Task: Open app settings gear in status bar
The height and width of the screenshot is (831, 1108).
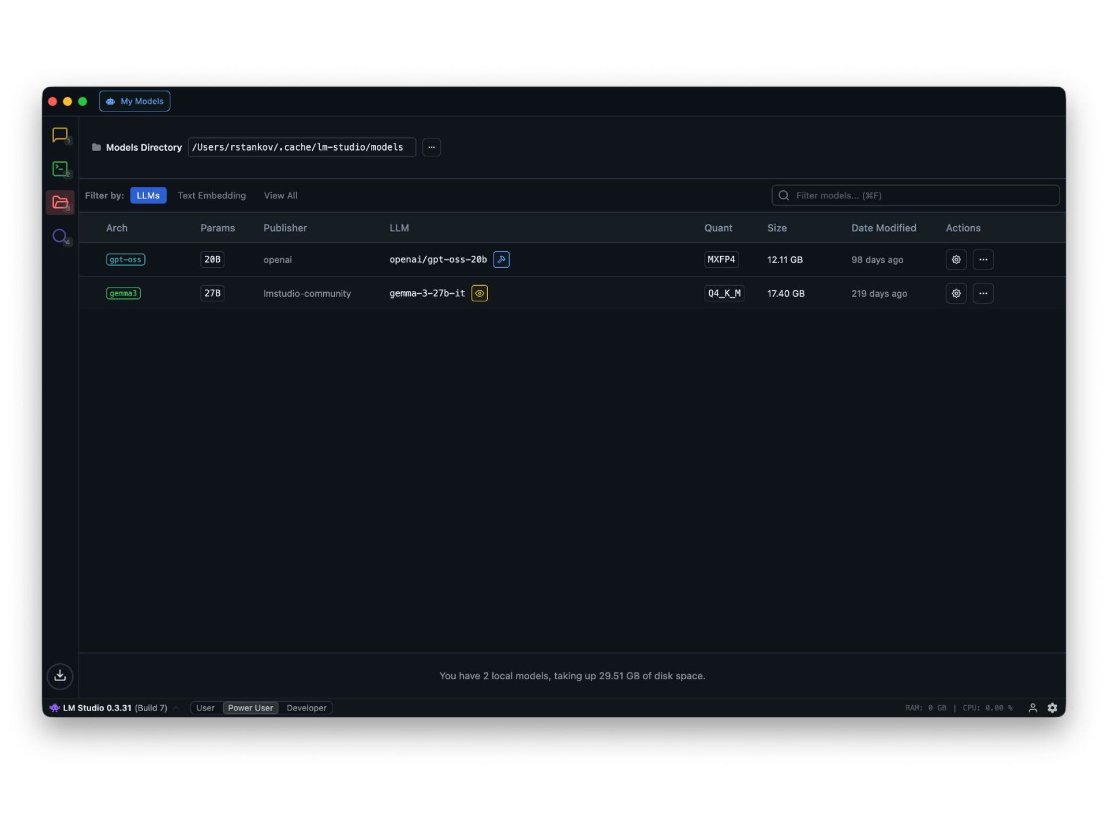Action: pos(1052,708)
